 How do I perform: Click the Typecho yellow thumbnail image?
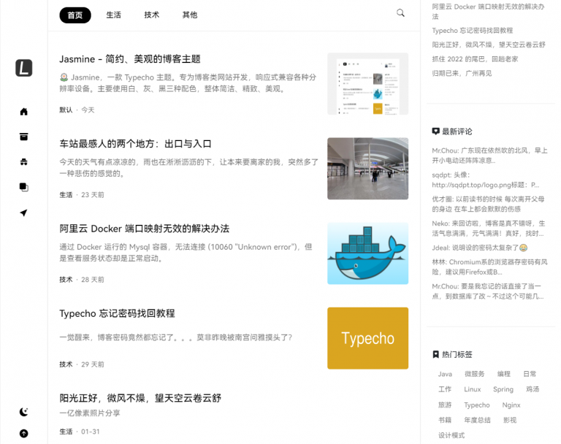[367, 338]
